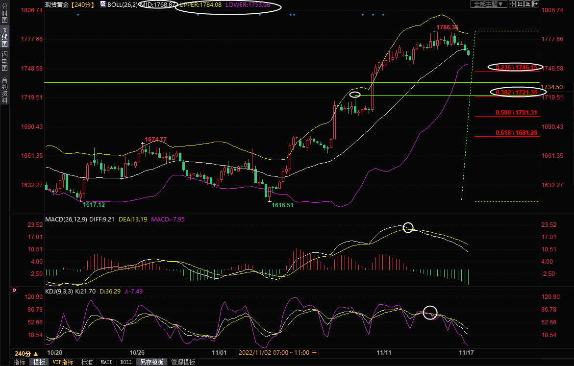Image resolution: width=574 pixels, height=366 pixels.
Task: Toggle the MACD indicator in bottom bar
Action: tap(106, 362)
